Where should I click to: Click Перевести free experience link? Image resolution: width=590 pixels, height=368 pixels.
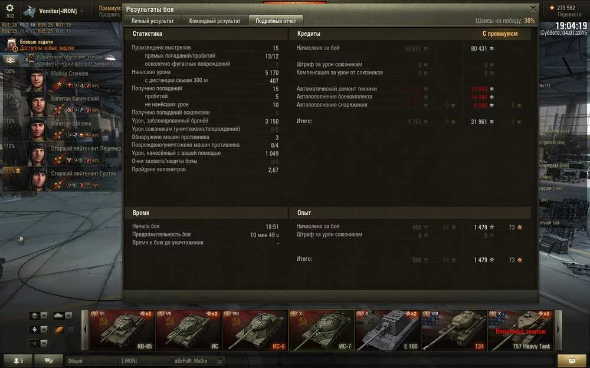[x=569, y=14]
